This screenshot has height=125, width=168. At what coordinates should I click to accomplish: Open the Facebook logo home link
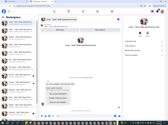[4, 11]
